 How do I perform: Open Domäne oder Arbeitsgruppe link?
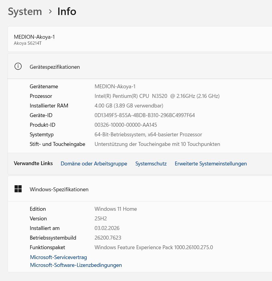pos(94,163)
